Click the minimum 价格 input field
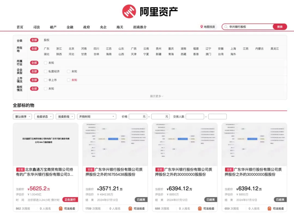294x214 pixels. pos(138,117)
